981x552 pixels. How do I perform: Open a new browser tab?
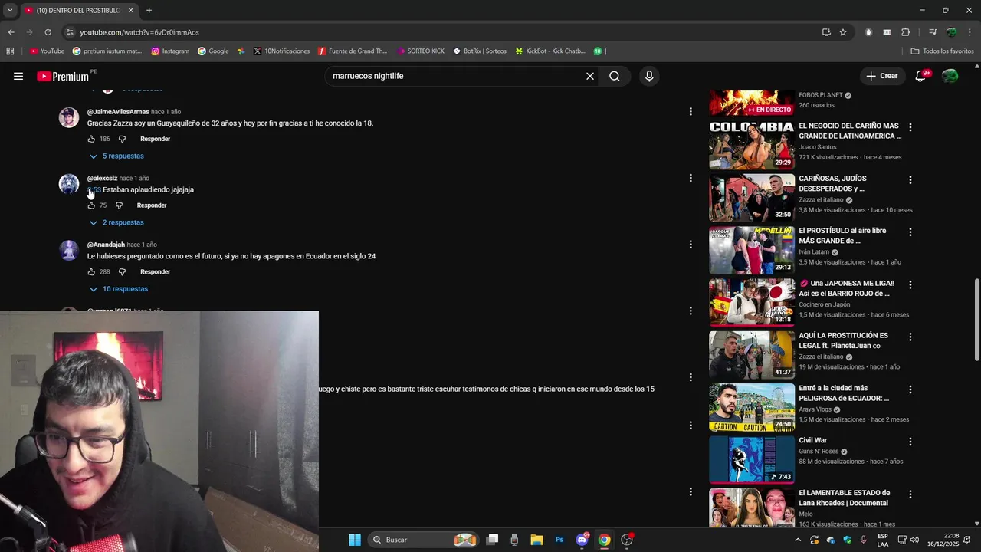[x=149, y=11]
